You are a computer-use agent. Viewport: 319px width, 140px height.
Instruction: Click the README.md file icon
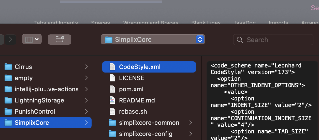tap(112, 100)
